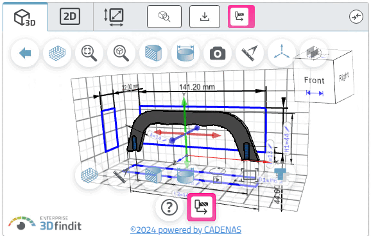This screenshot has height=236, width=371.
Task: Switch to the 3D view tab
Action: pyautogui.click(x=25, y=17)
